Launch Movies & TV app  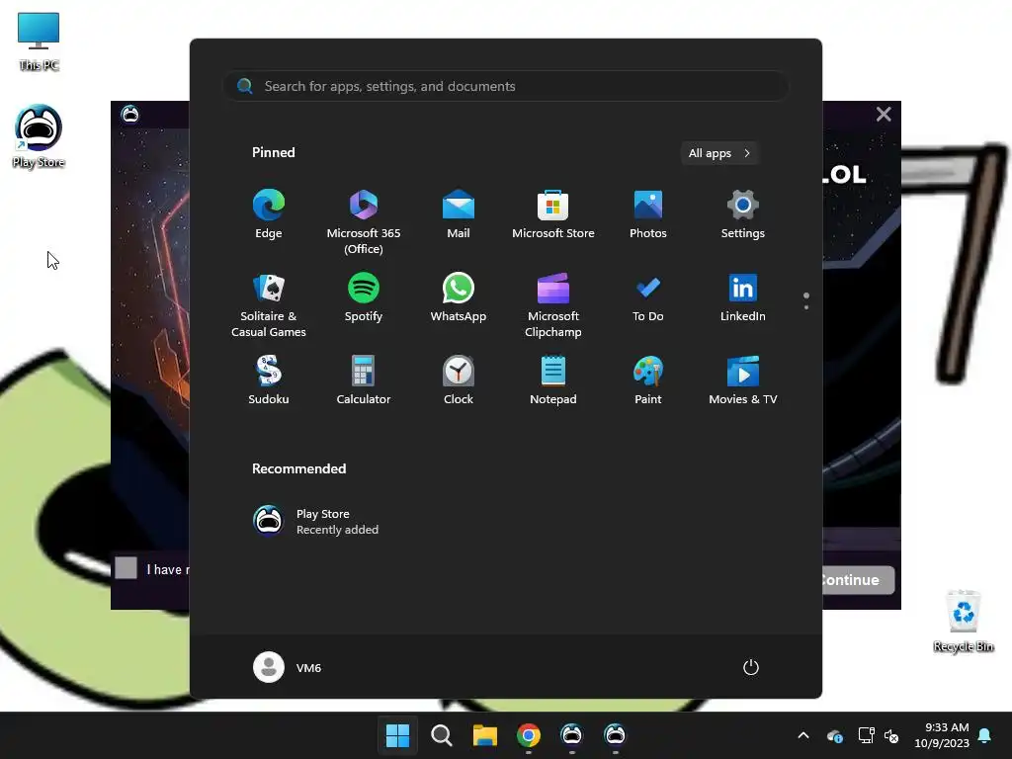click(x=743, y=380)
